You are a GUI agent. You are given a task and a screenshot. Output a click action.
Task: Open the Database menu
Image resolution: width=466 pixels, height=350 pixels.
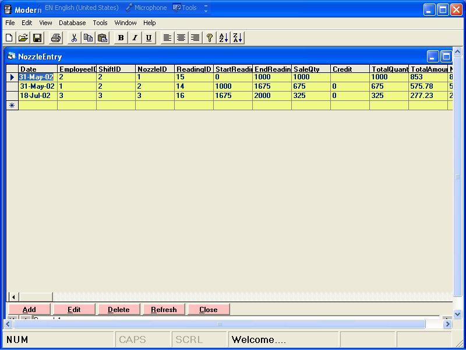[72, 23]
